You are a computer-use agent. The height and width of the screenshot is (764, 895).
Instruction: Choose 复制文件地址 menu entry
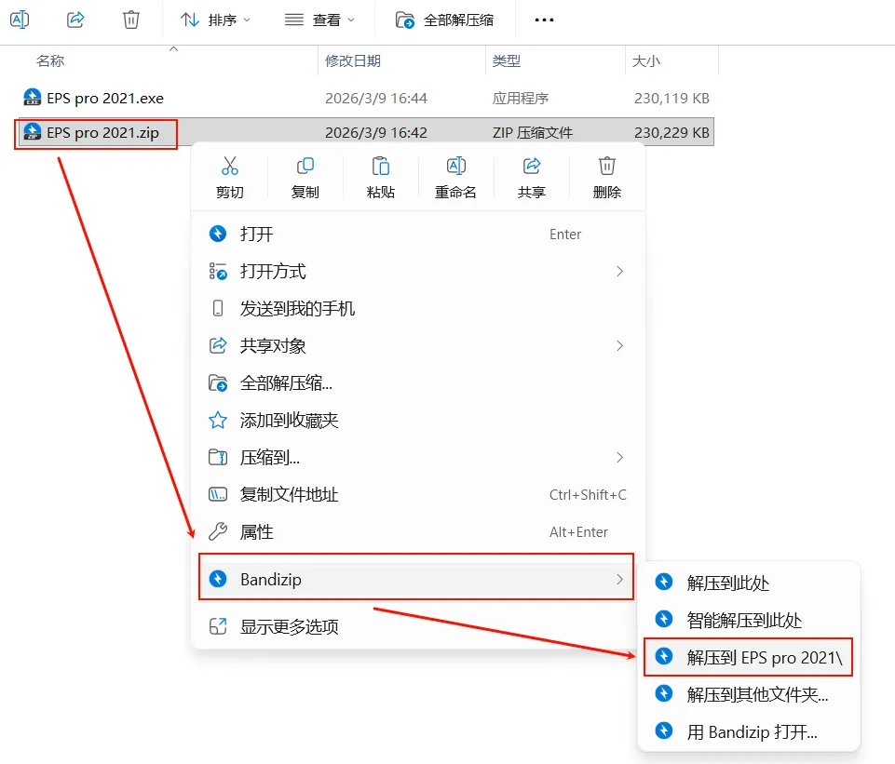pos(418,494)
